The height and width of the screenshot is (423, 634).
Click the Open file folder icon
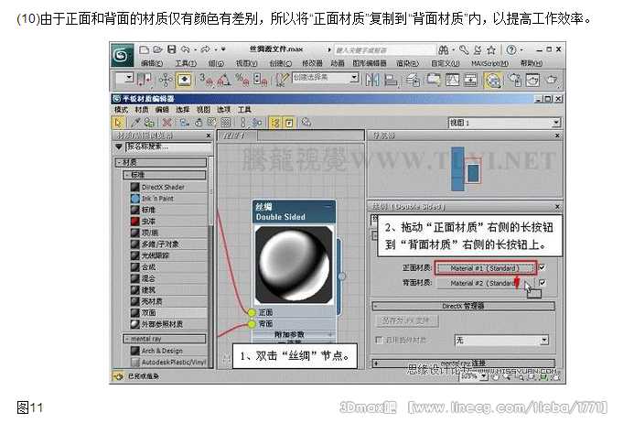157,49
